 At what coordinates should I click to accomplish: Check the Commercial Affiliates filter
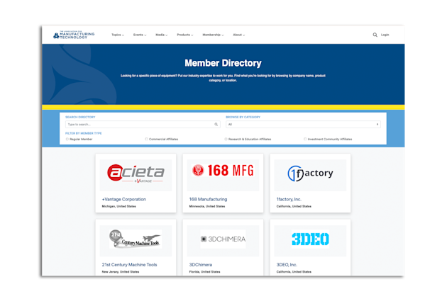[147, 139]
